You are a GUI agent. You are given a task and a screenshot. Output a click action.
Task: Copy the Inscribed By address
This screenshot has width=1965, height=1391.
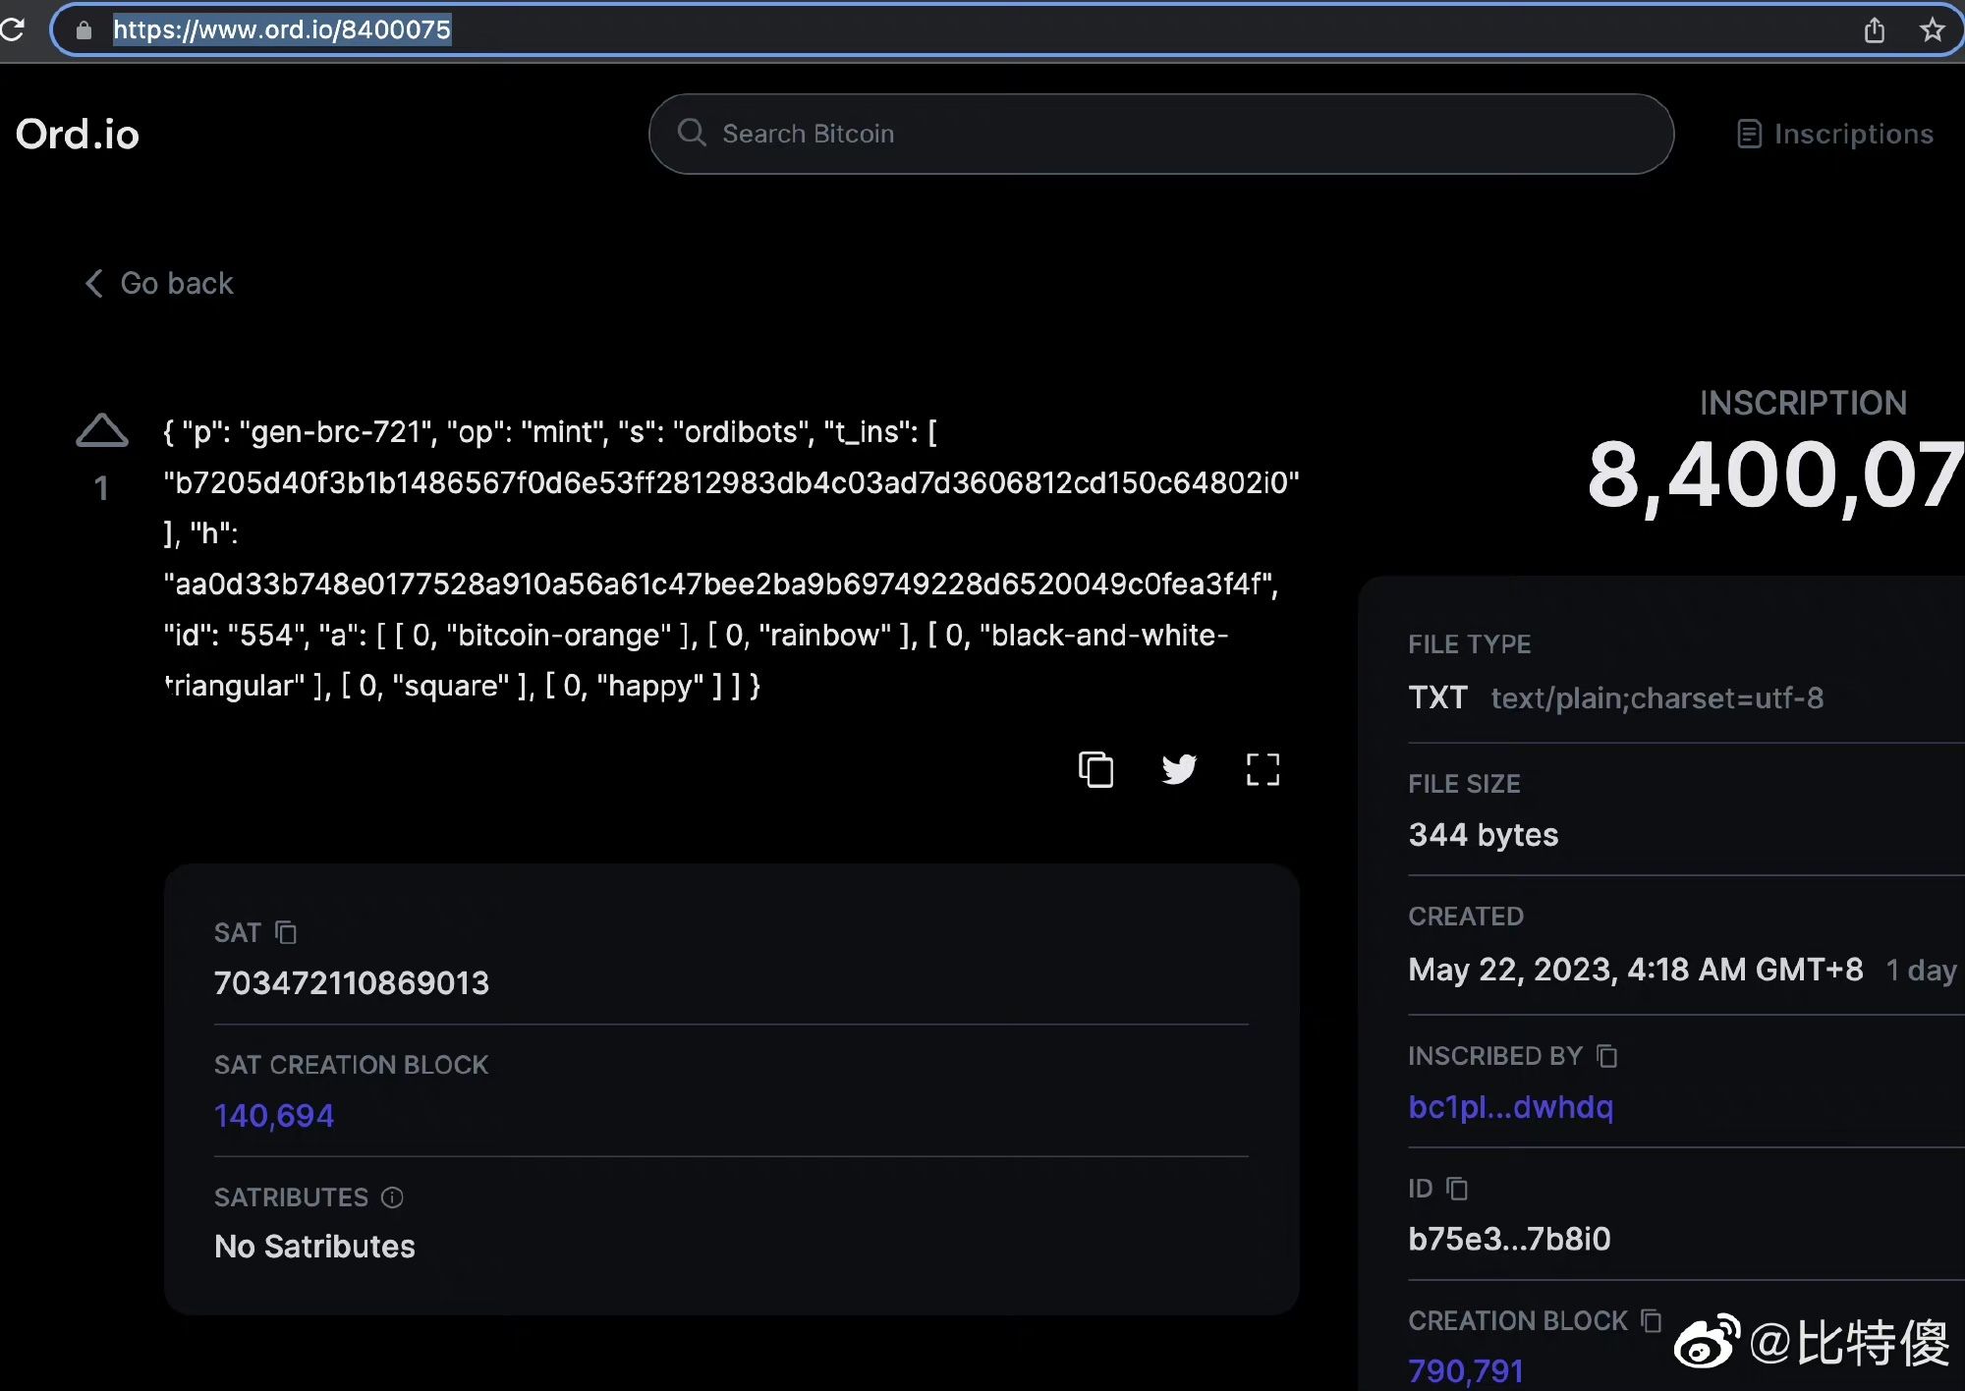click(1607, 1056)
